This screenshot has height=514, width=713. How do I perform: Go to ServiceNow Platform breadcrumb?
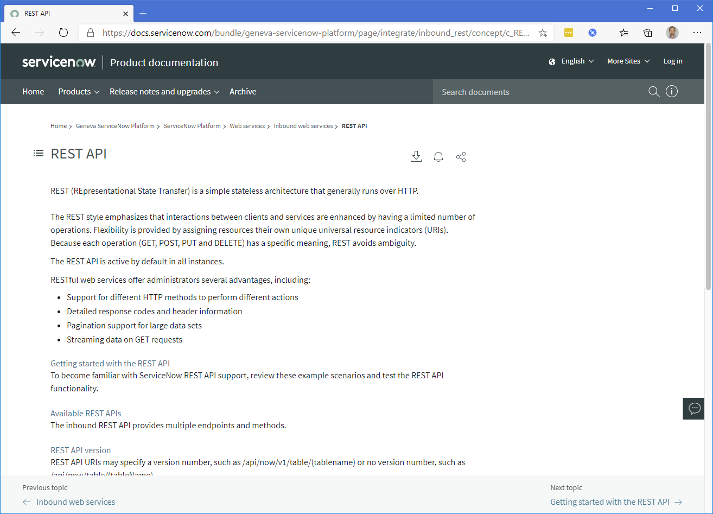[x=192, y=126]
